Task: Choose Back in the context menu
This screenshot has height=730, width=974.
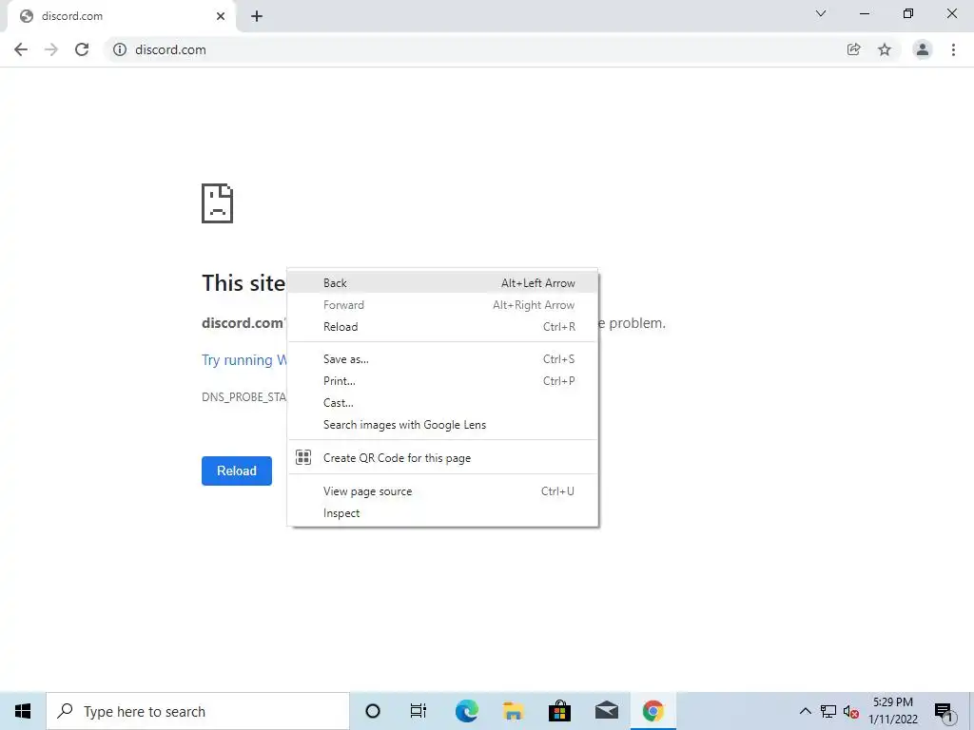Action: point(442,283)
